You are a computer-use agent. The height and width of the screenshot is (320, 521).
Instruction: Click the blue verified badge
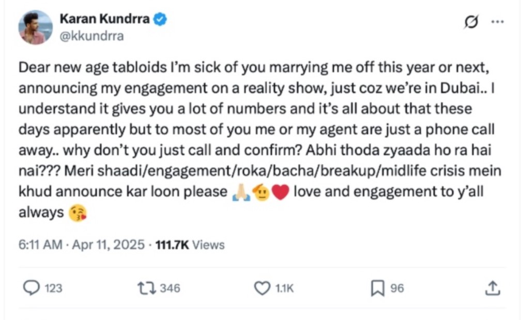(x=161, y=20)
